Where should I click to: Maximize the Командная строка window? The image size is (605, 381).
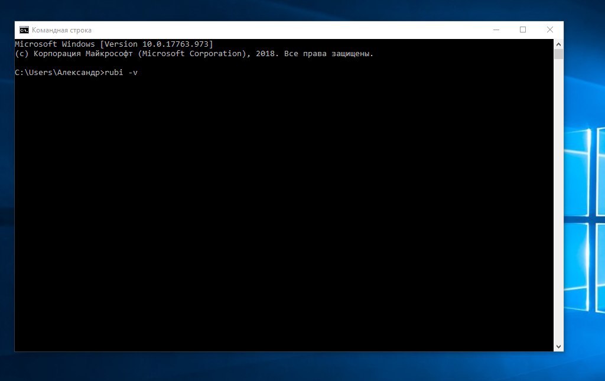(x=523, y=30)
